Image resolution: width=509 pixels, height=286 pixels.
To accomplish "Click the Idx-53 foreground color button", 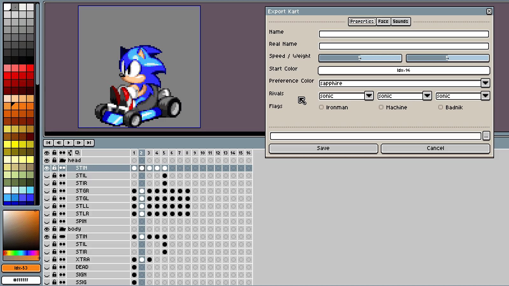I will 21,268.
